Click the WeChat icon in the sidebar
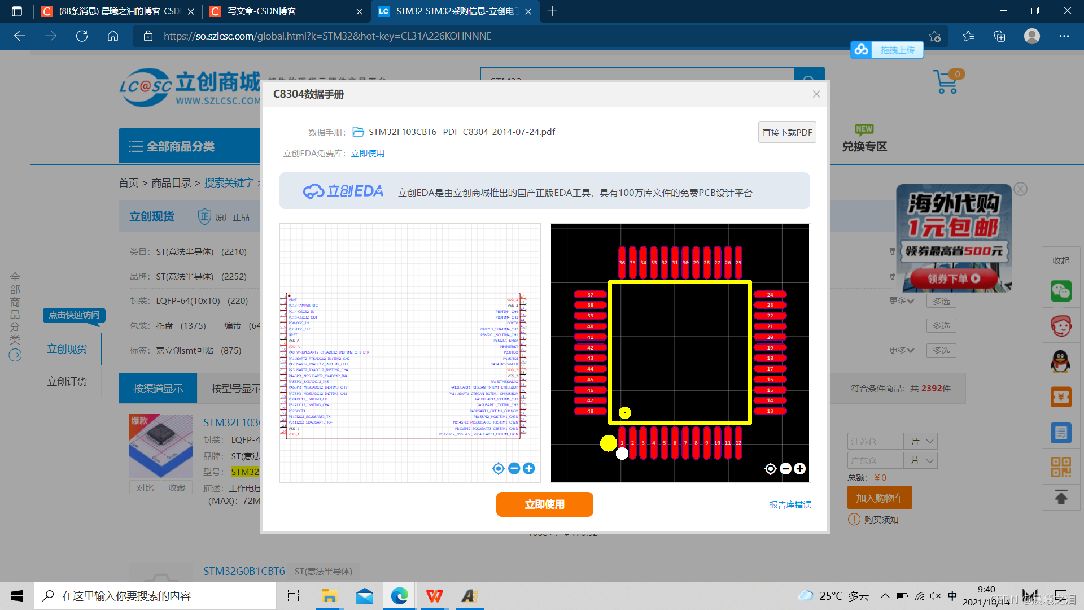The height and width of the screenshot is (610, 1084). [1061, 291]
